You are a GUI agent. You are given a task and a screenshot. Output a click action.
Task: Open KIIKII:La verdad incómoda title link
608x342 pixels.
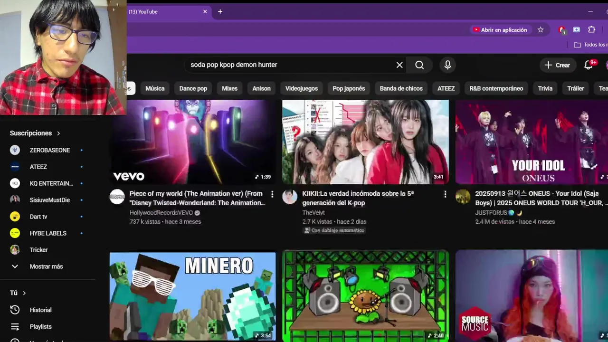pos(358,198)
